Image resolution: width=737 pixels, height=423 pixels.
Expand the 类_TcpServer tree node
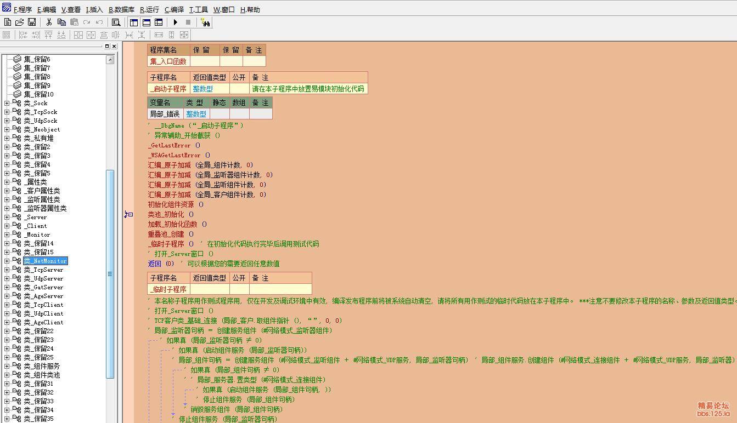7,270
